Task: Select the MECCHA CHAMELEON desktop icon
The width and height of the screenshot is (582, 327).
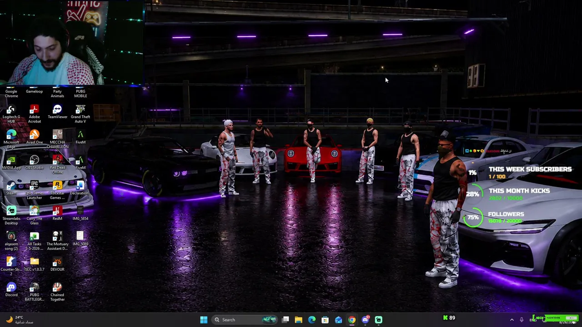Action: (x=57, y=139)
